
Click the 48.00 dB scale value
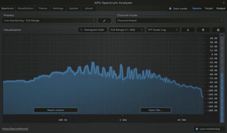coord(214,38)
